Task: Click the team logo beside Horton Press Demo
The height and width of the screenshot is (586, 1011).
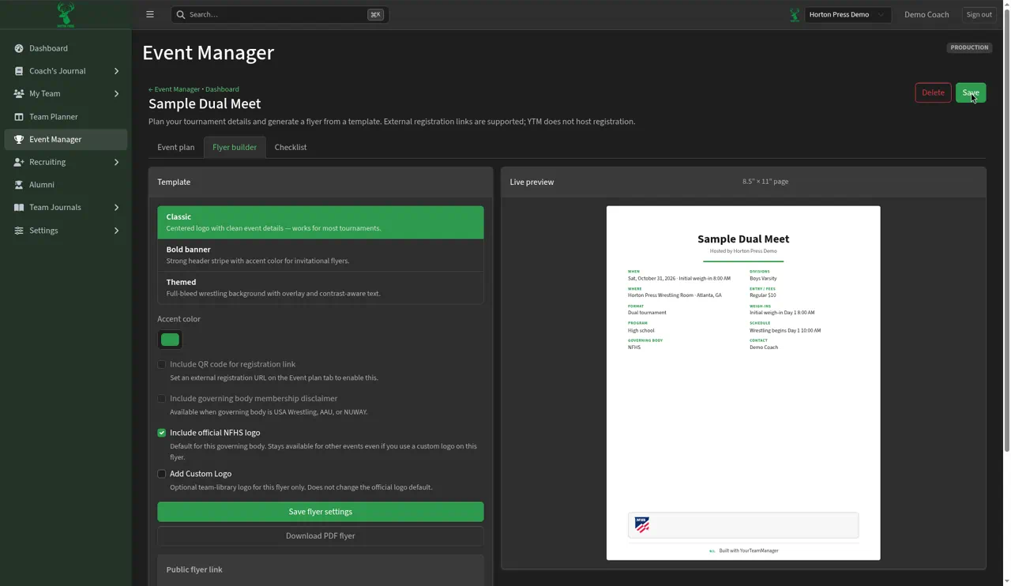Action: [x=795, y=14]
